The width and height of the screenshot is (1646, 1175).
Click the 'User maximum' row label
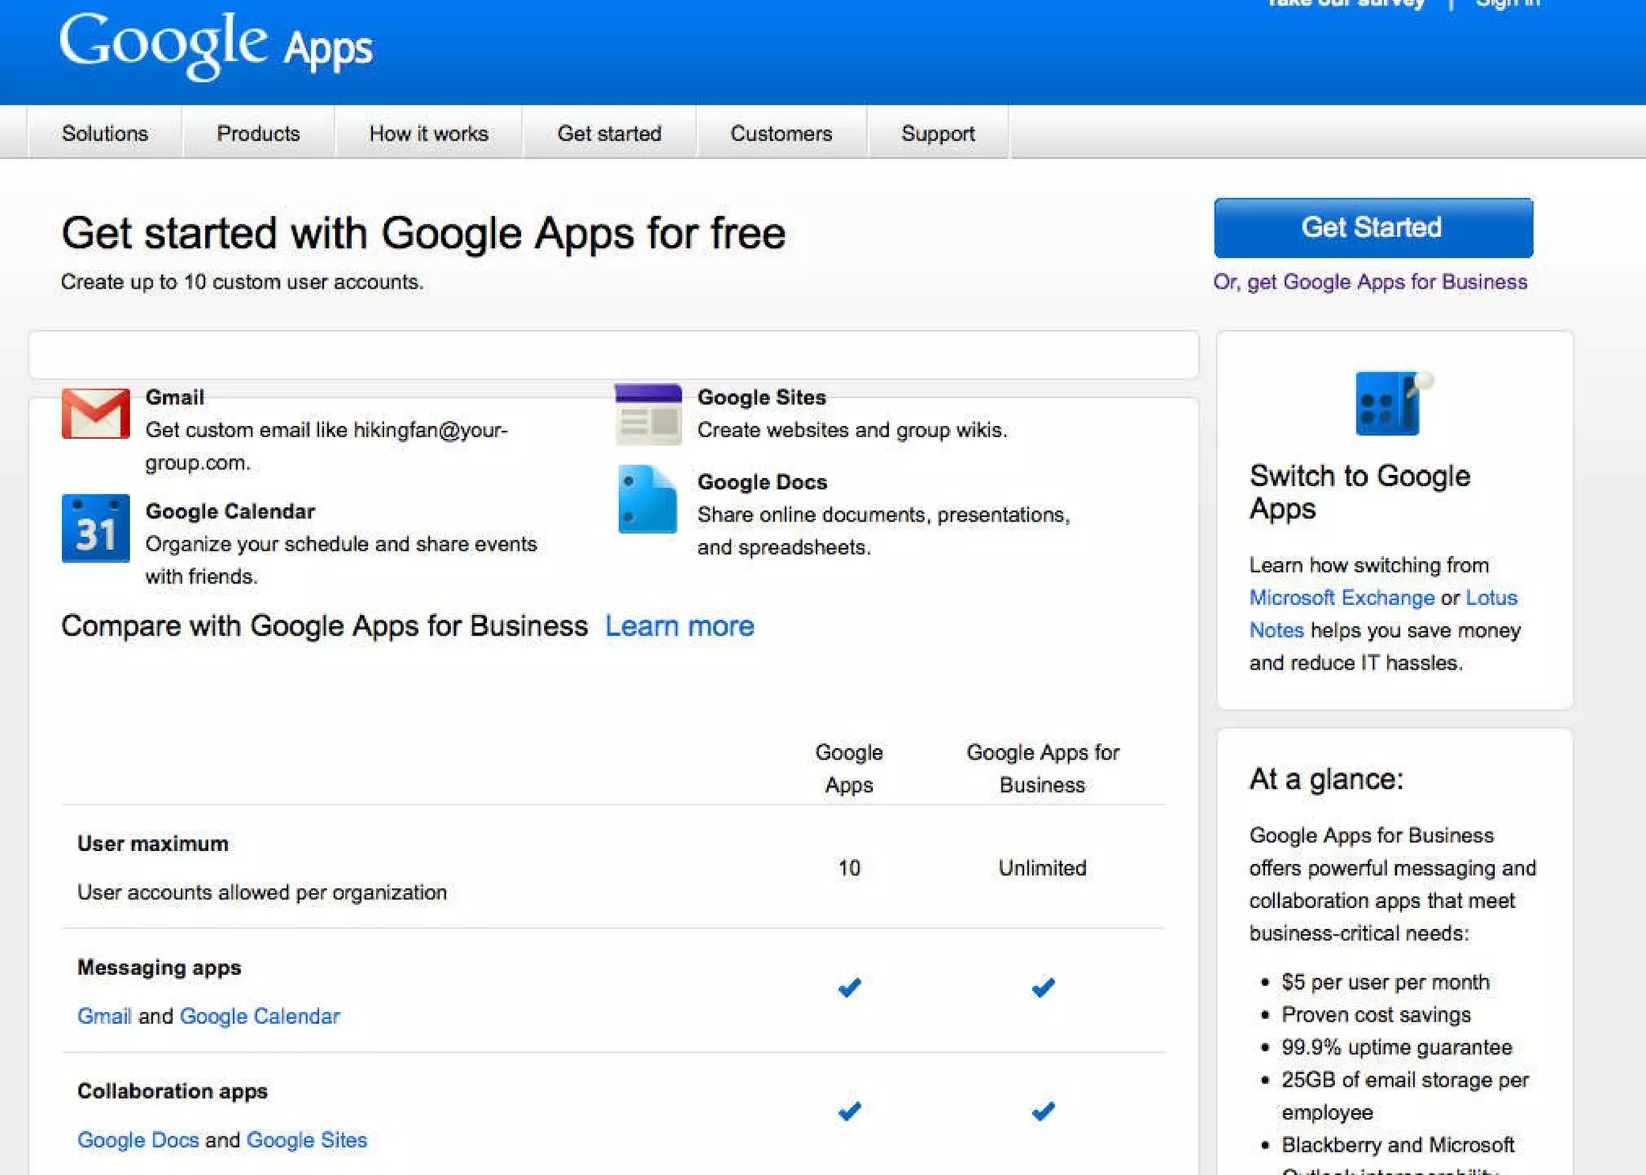click(x=153, y=844)
